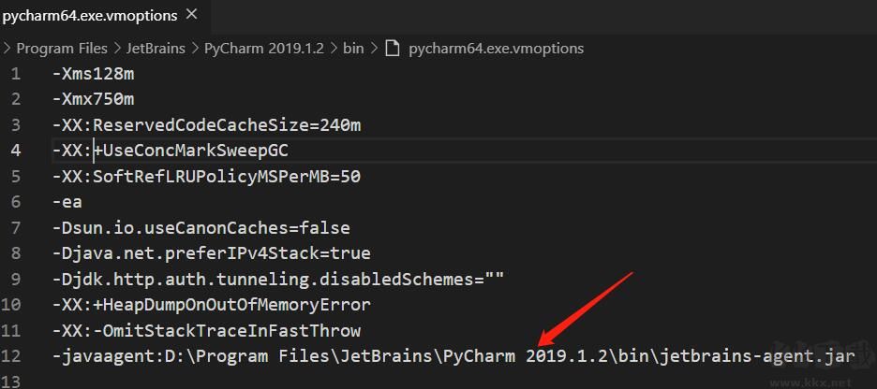877x389 pixels.
Task: Place the cursor in the -Xms128m line
Action: coord(93,74)
